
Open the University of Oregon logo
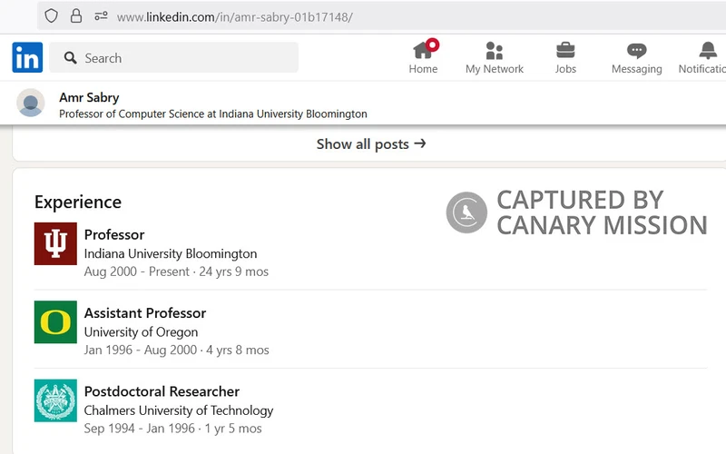[x=55, y=322]
